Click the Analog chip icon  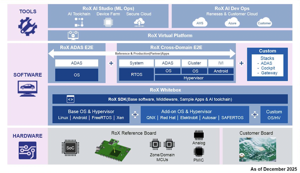199,135
